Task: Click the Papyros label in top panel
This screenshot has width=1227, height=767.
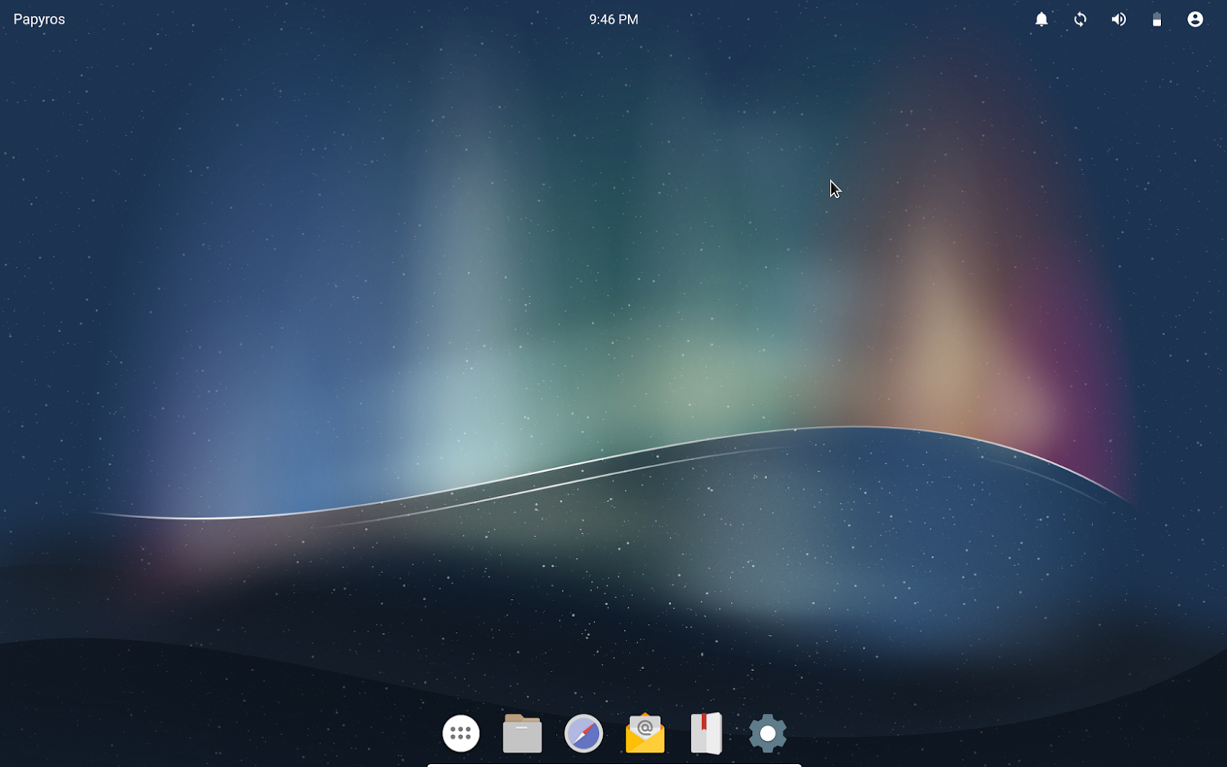Action: tap(39, 20)
